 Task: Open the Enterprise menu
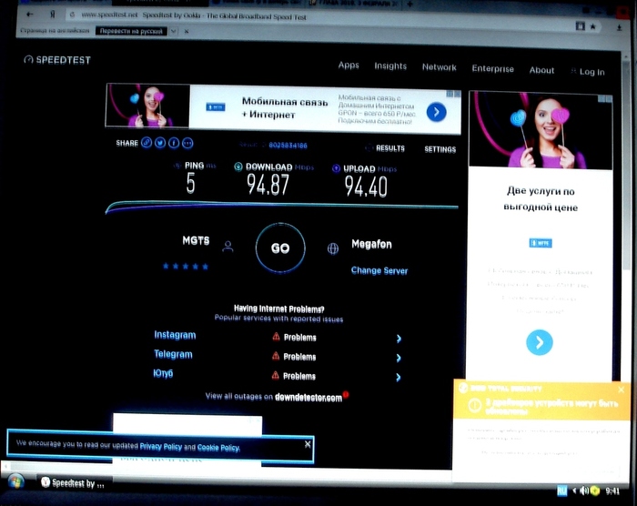pos(493,68)
